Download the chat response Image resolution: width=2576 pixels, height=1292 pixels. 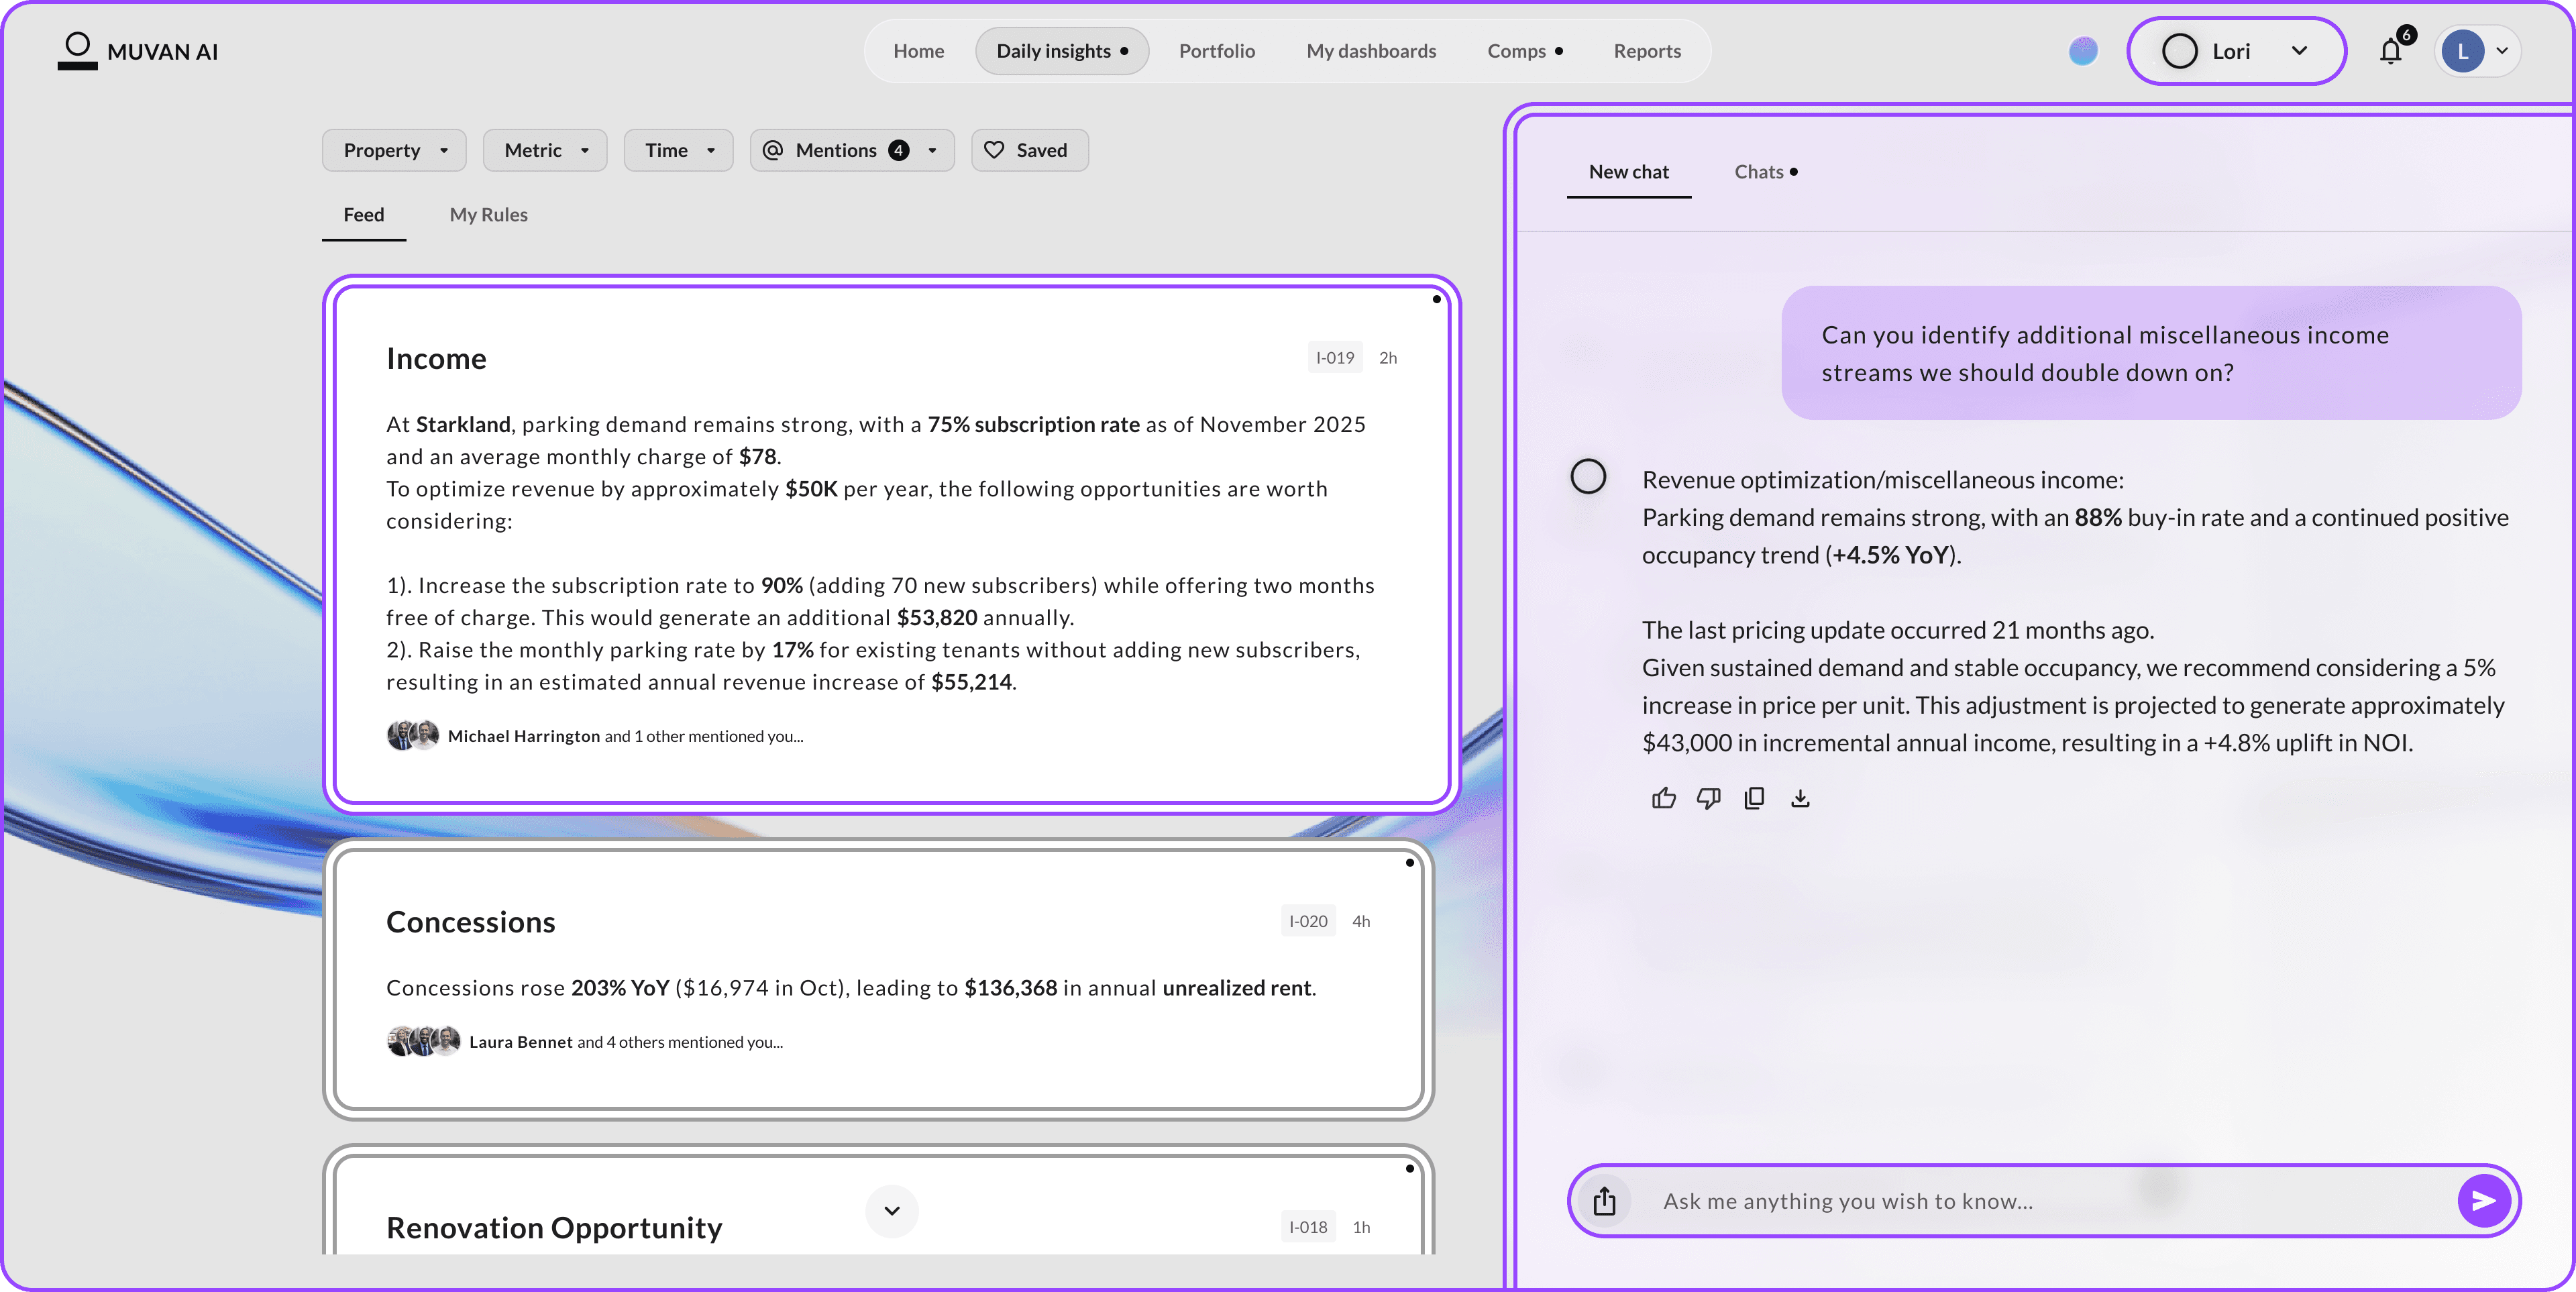tap(1800, 798)
